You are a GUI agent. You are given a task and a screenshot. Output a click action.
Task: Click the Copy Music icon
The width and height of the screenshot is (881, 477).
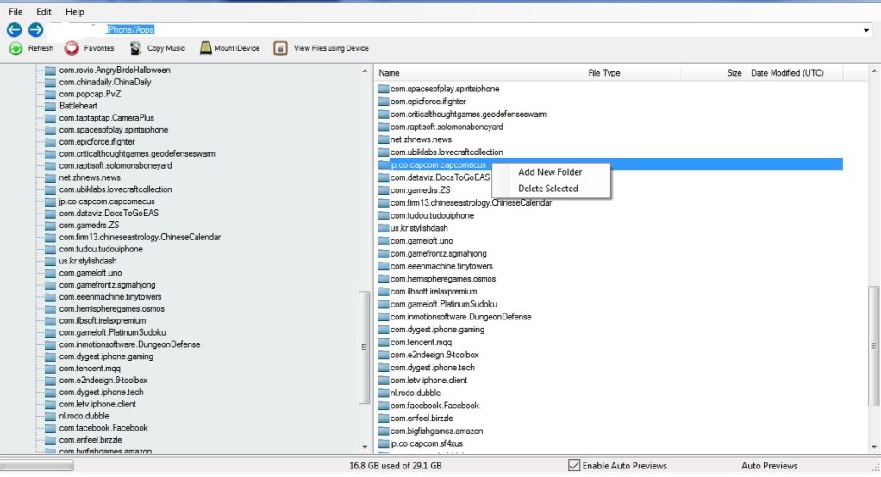coord(135,49)
